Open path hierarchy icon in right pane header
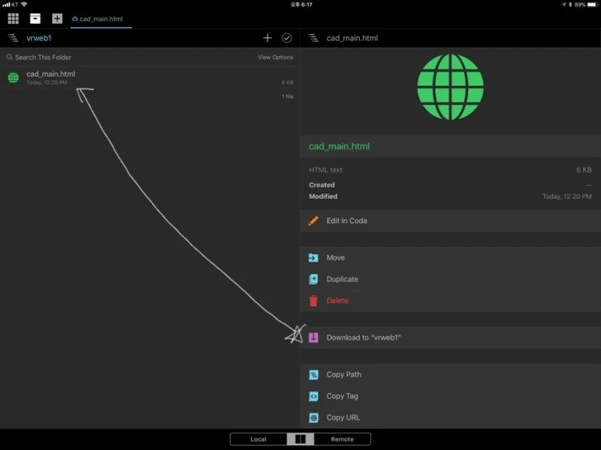The width and height of the screenshot is (601, 450). [x=313, y=38]
